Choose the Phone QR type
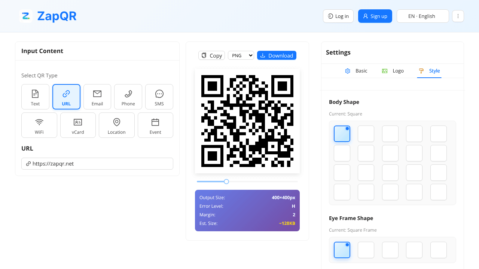 coord(128,97)
